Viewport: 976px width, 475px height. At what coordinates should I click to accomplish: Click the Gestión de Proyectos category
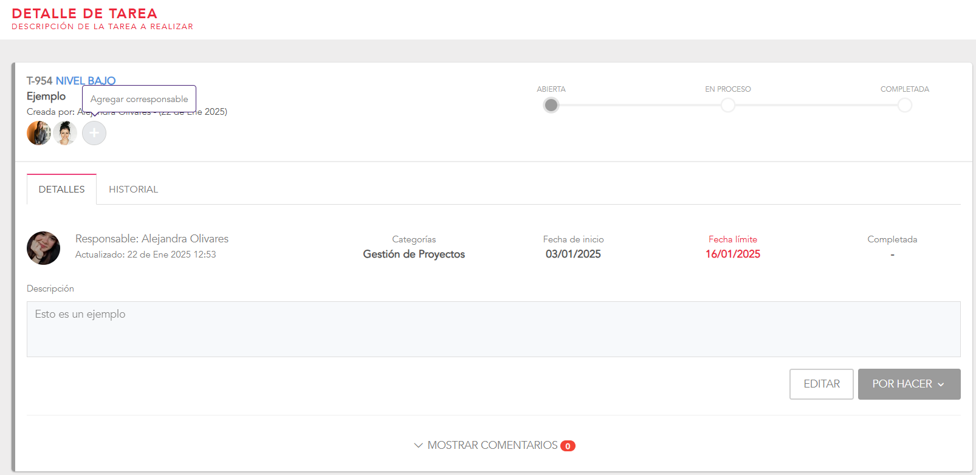pos(414,254)
